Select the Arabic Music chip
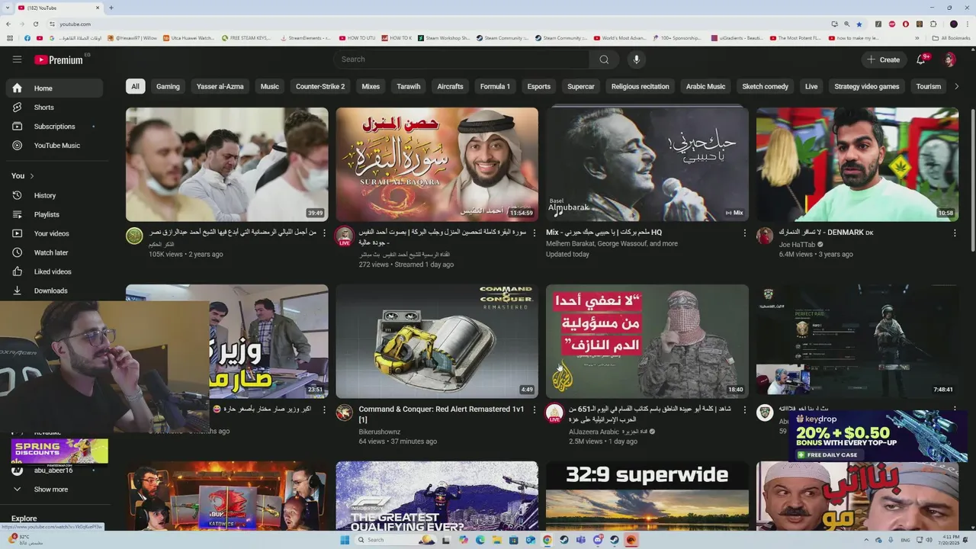 tap(705, 87)
